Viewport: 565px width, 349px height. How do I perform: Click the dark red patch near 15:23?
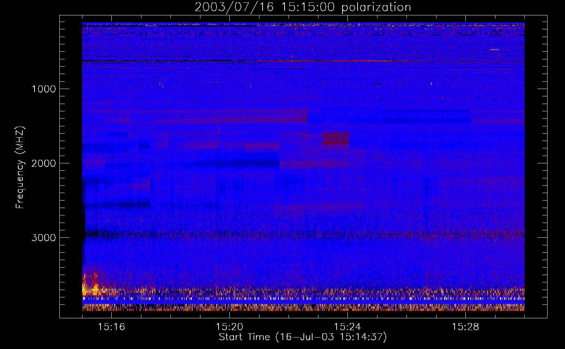pyautogui.click(x=335, y=139)
